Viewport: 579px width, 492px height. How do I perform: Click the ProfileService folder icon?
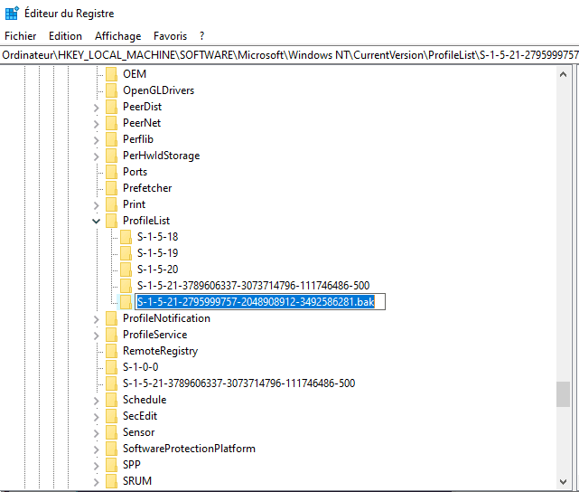pyautogui.click(x=111, y=334)
